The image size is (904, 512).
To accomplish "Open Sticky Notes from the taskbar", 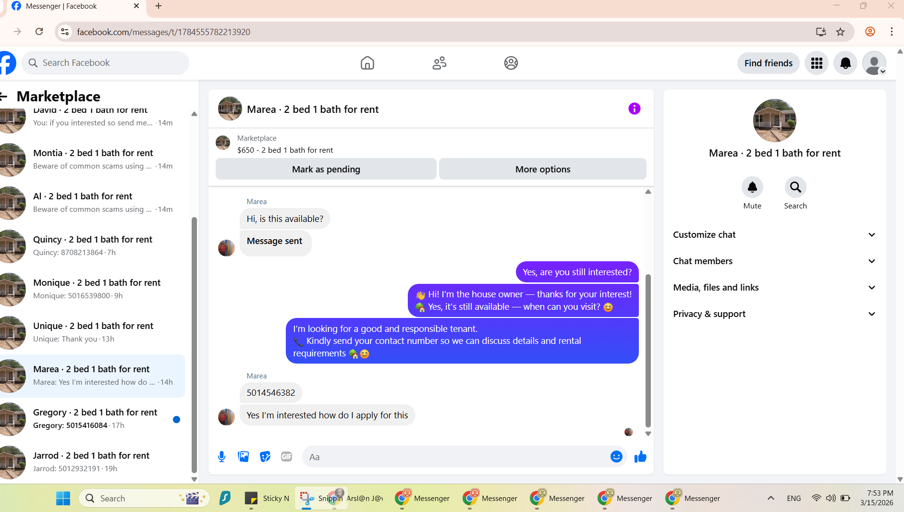I will pyautogui.click(x=267, y=498).
